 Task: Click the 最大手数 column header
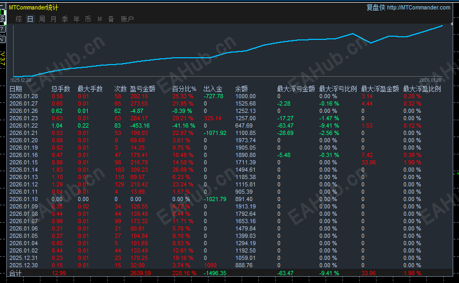click(90, 89)
